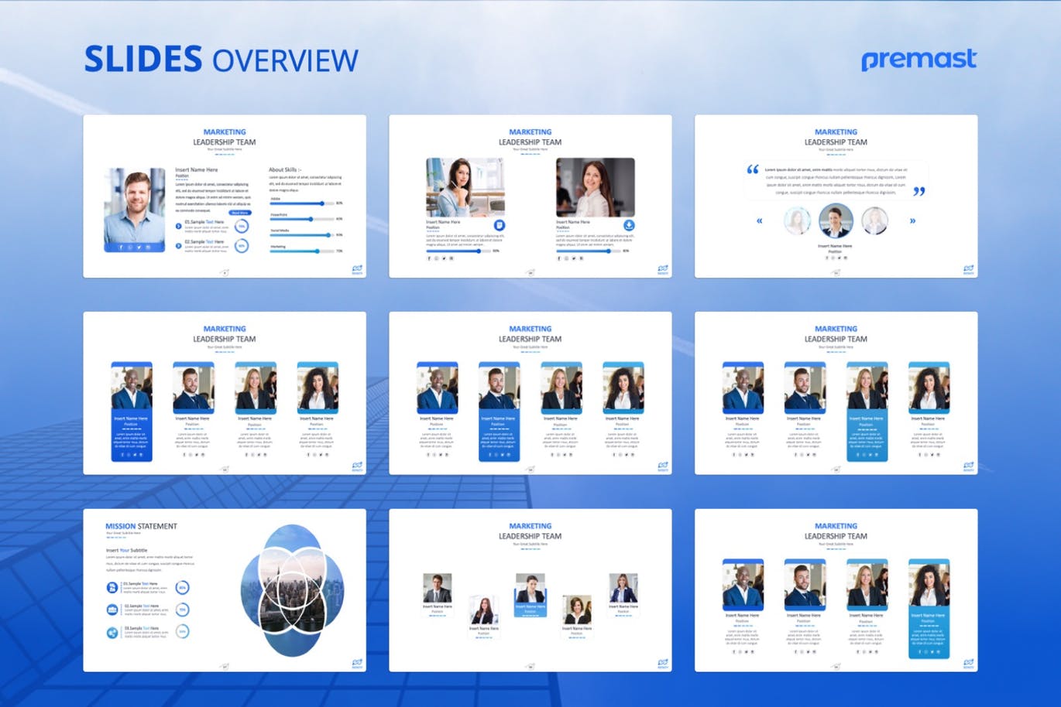Click the blue download icon beside second woman
Screen dimensions: 1061x707
click(x=629, y=225)
